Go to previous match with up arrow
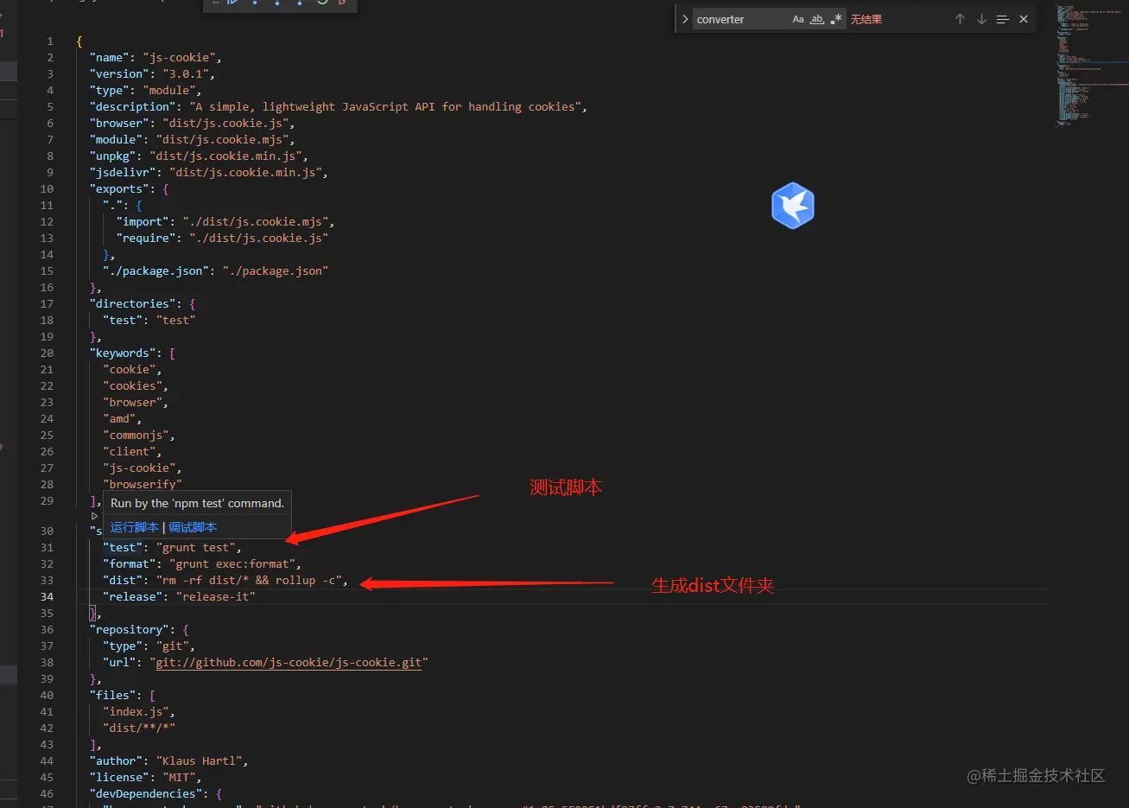 (x=960, y=19)
